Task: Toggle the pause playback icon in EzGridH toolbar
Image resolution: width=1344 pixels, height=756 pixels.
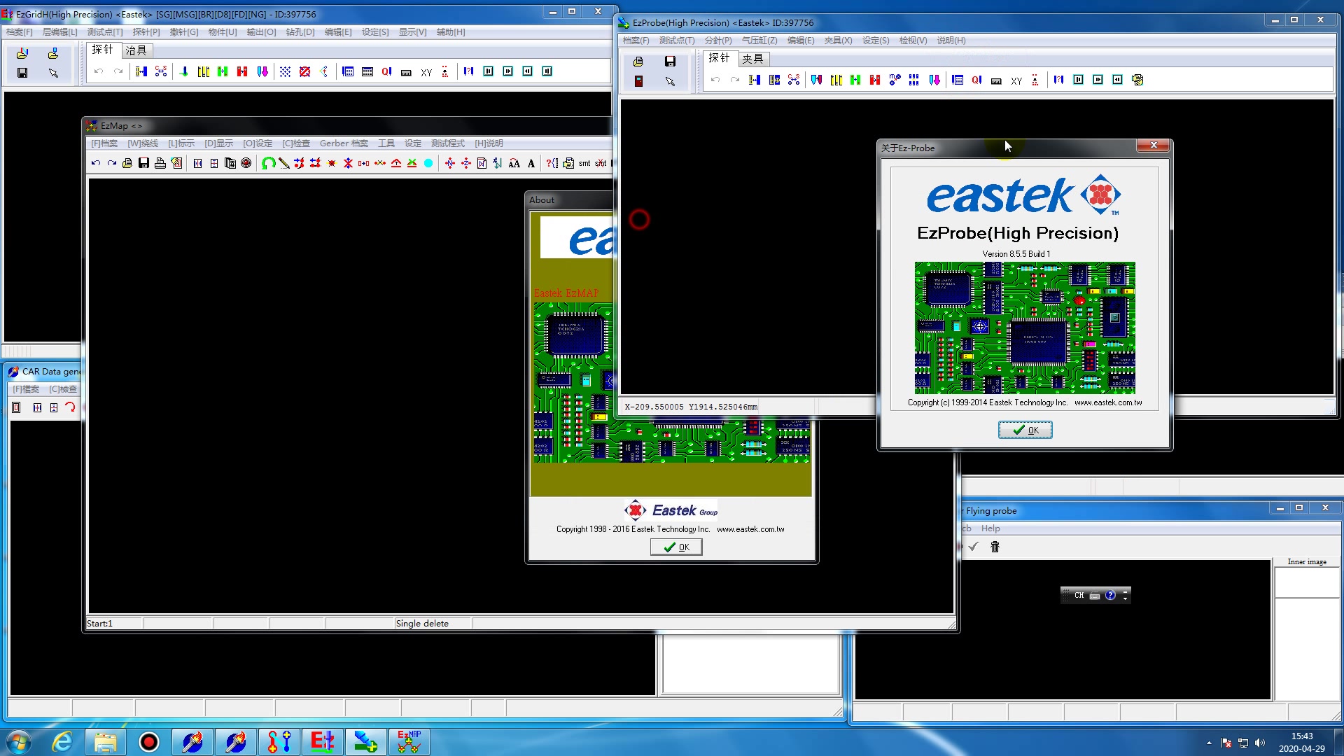Action: pos(489,71)
